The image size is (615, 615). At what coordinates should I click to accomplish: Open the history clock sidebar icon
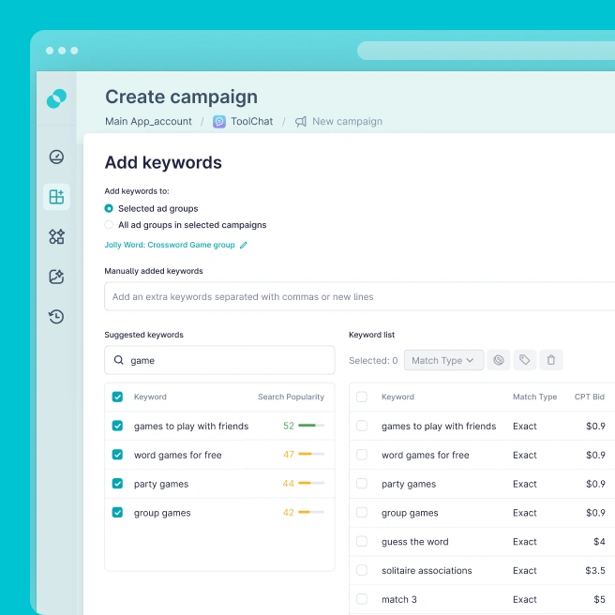click(56, 316)
